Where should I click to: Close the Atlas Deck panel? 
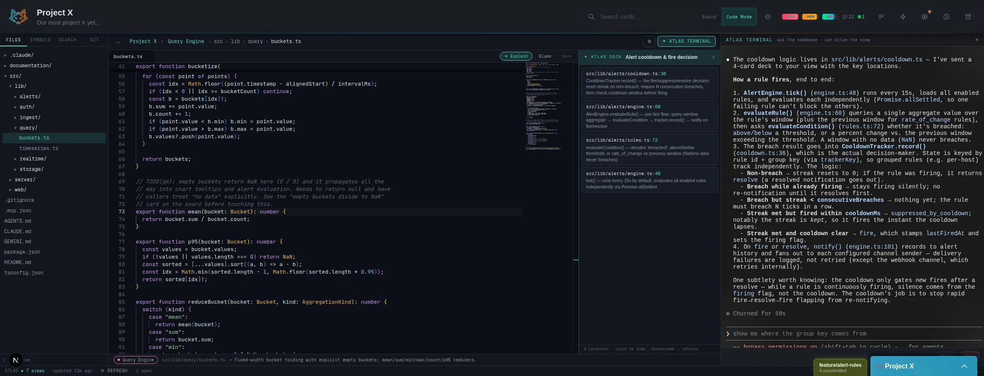714,57
